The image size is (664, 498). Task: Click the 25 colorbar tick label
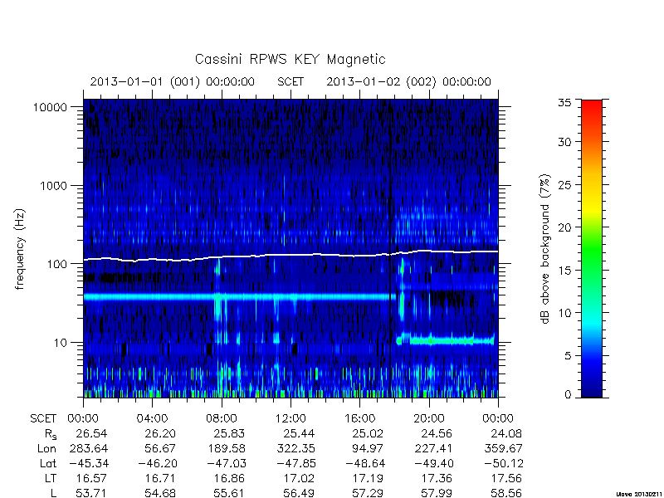[564, 185]
